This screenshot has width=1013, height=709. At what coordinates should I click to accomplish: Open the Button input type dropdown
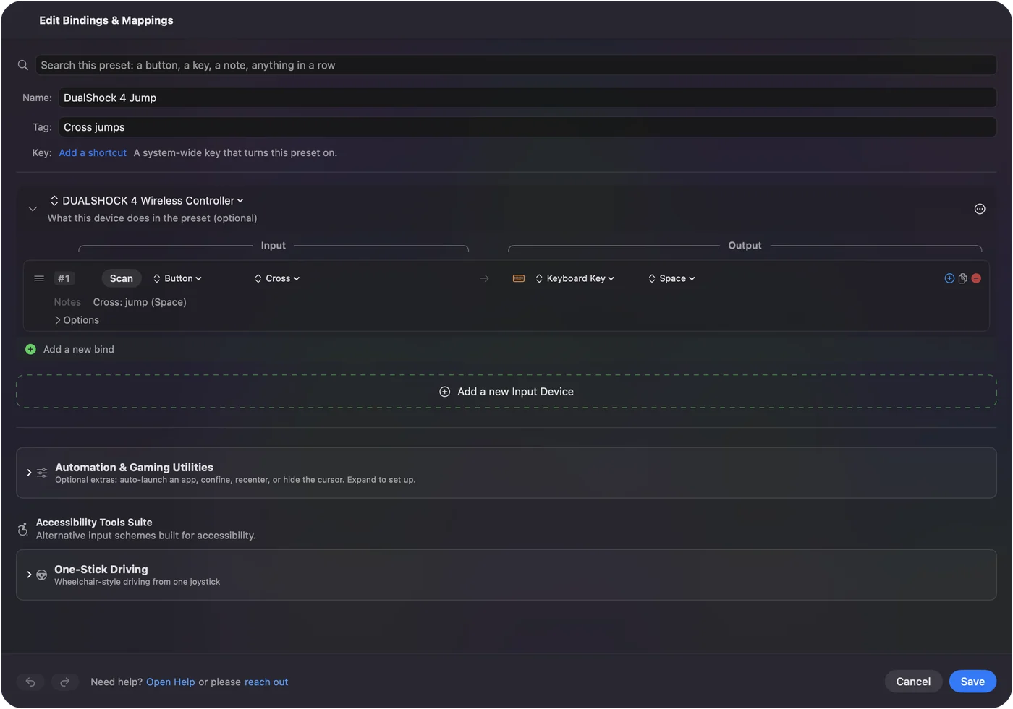(177, 278)
